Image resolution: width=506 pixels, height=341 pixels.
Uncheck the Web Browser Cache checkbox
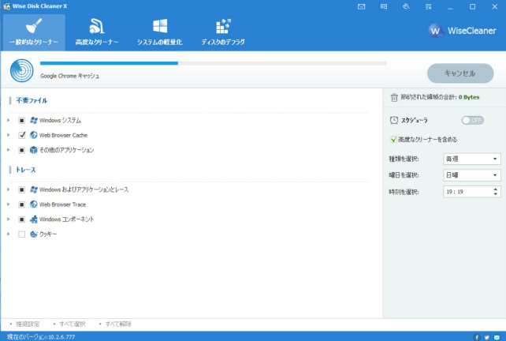[21, 135]
